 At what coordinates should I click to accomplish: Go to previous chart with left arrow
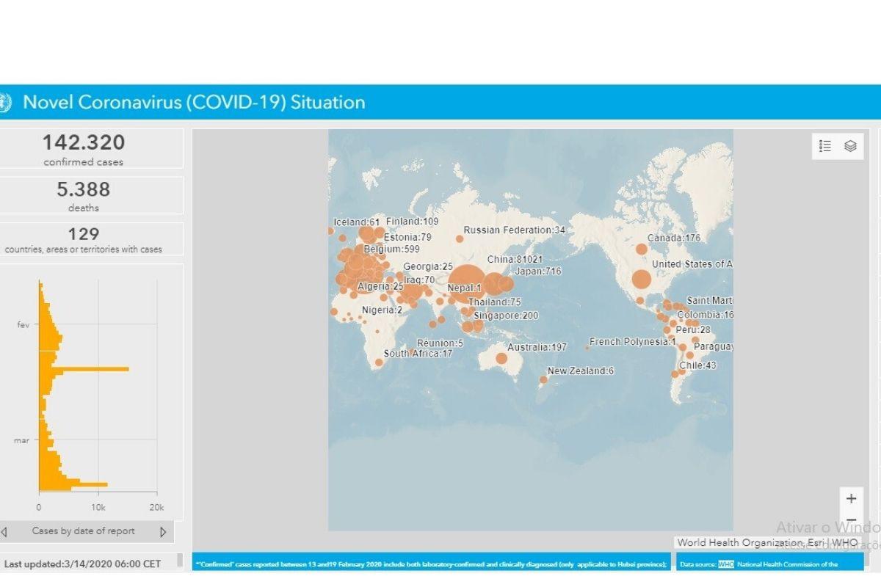[4, 532]
